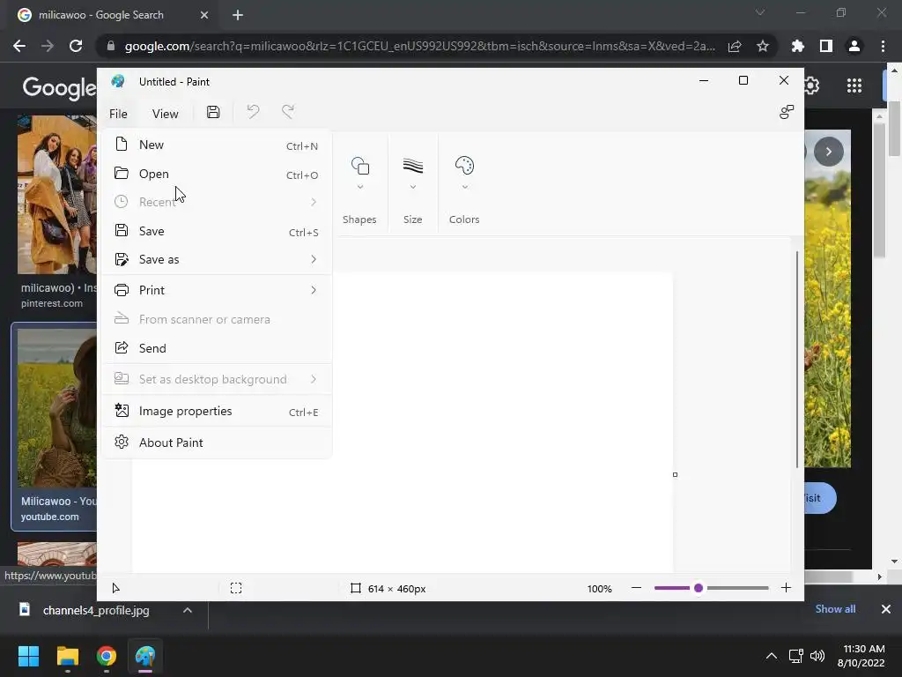Click the clock showing 11:30 AM

coord(863,649)
